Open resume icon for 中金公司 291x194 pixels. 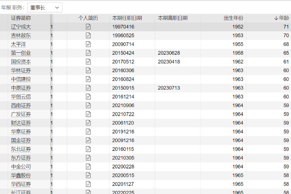(x=88, y=166)
